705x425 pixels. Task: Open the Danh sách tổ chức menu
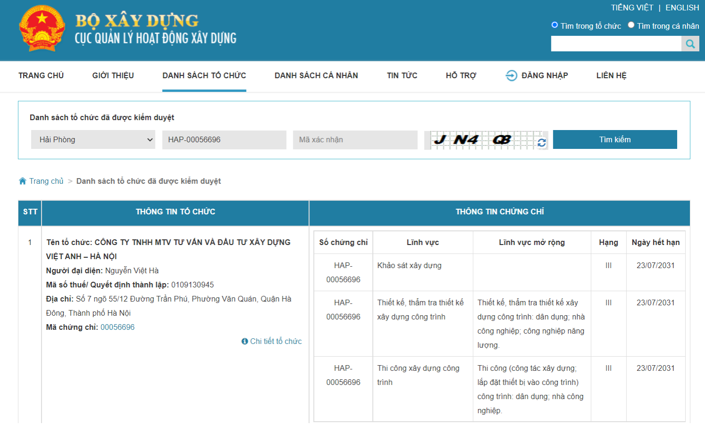pos(204,75)
